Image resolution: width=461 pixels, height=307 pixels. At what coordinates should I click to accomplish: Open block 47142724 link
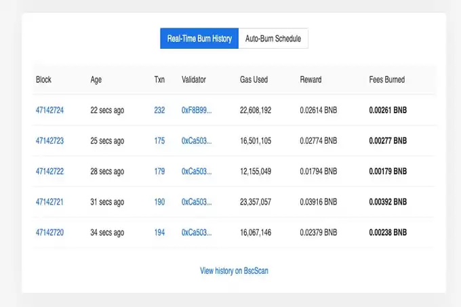49,110
